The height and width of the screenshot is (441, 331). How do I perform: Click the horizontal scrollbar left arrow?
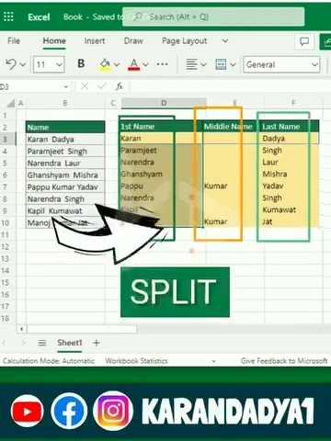pos(21,329)
